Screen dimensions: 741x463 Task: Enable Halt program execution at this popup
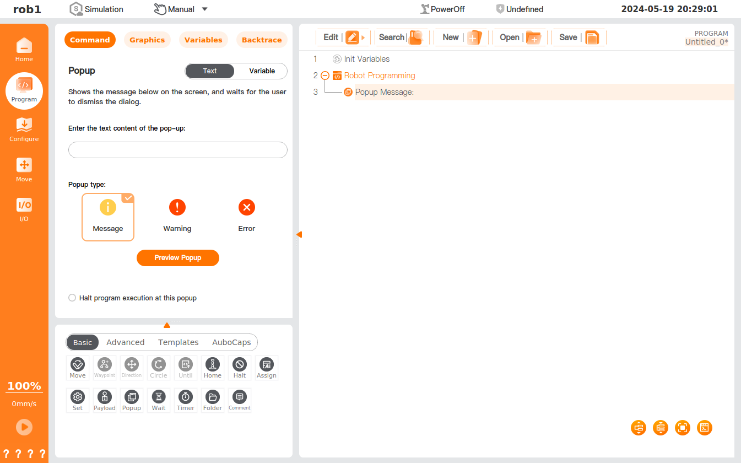point(72,298)
